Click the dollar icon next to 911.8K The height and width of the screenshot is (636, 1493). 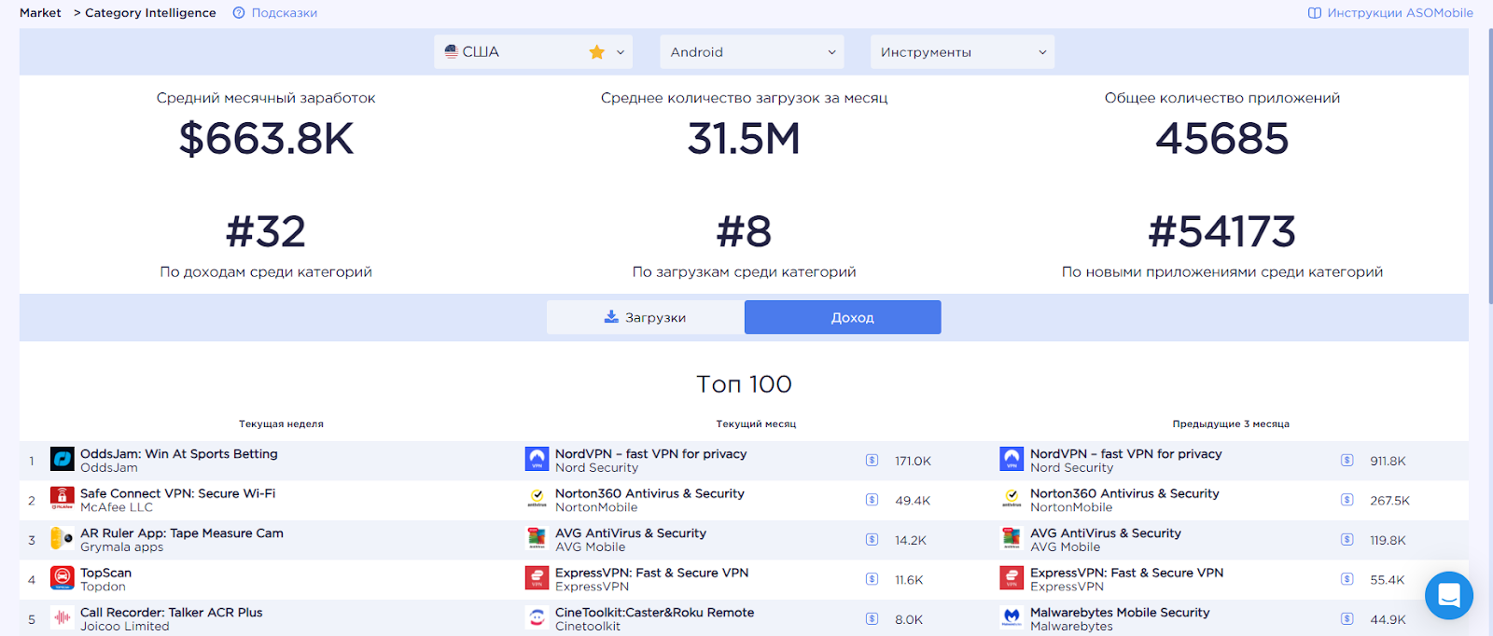point(1347,460)
